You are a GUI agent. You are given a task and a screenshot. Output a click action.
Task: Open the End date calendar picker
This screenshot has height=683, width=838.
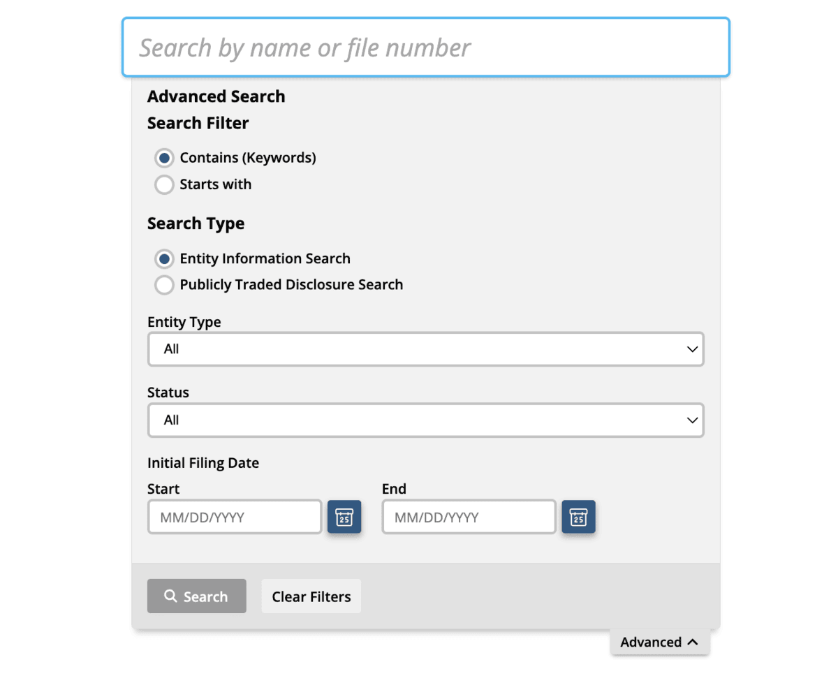579,517
